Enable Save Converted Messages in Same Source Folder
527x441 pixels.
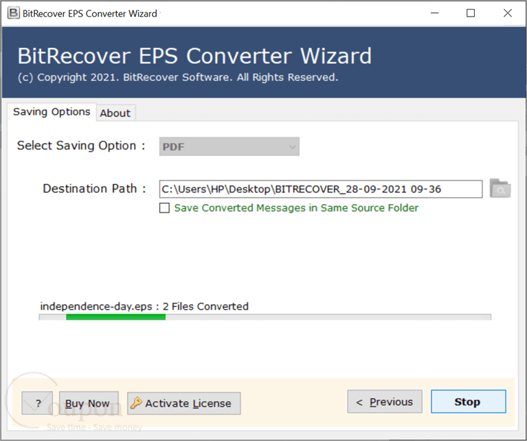[164, 208]
